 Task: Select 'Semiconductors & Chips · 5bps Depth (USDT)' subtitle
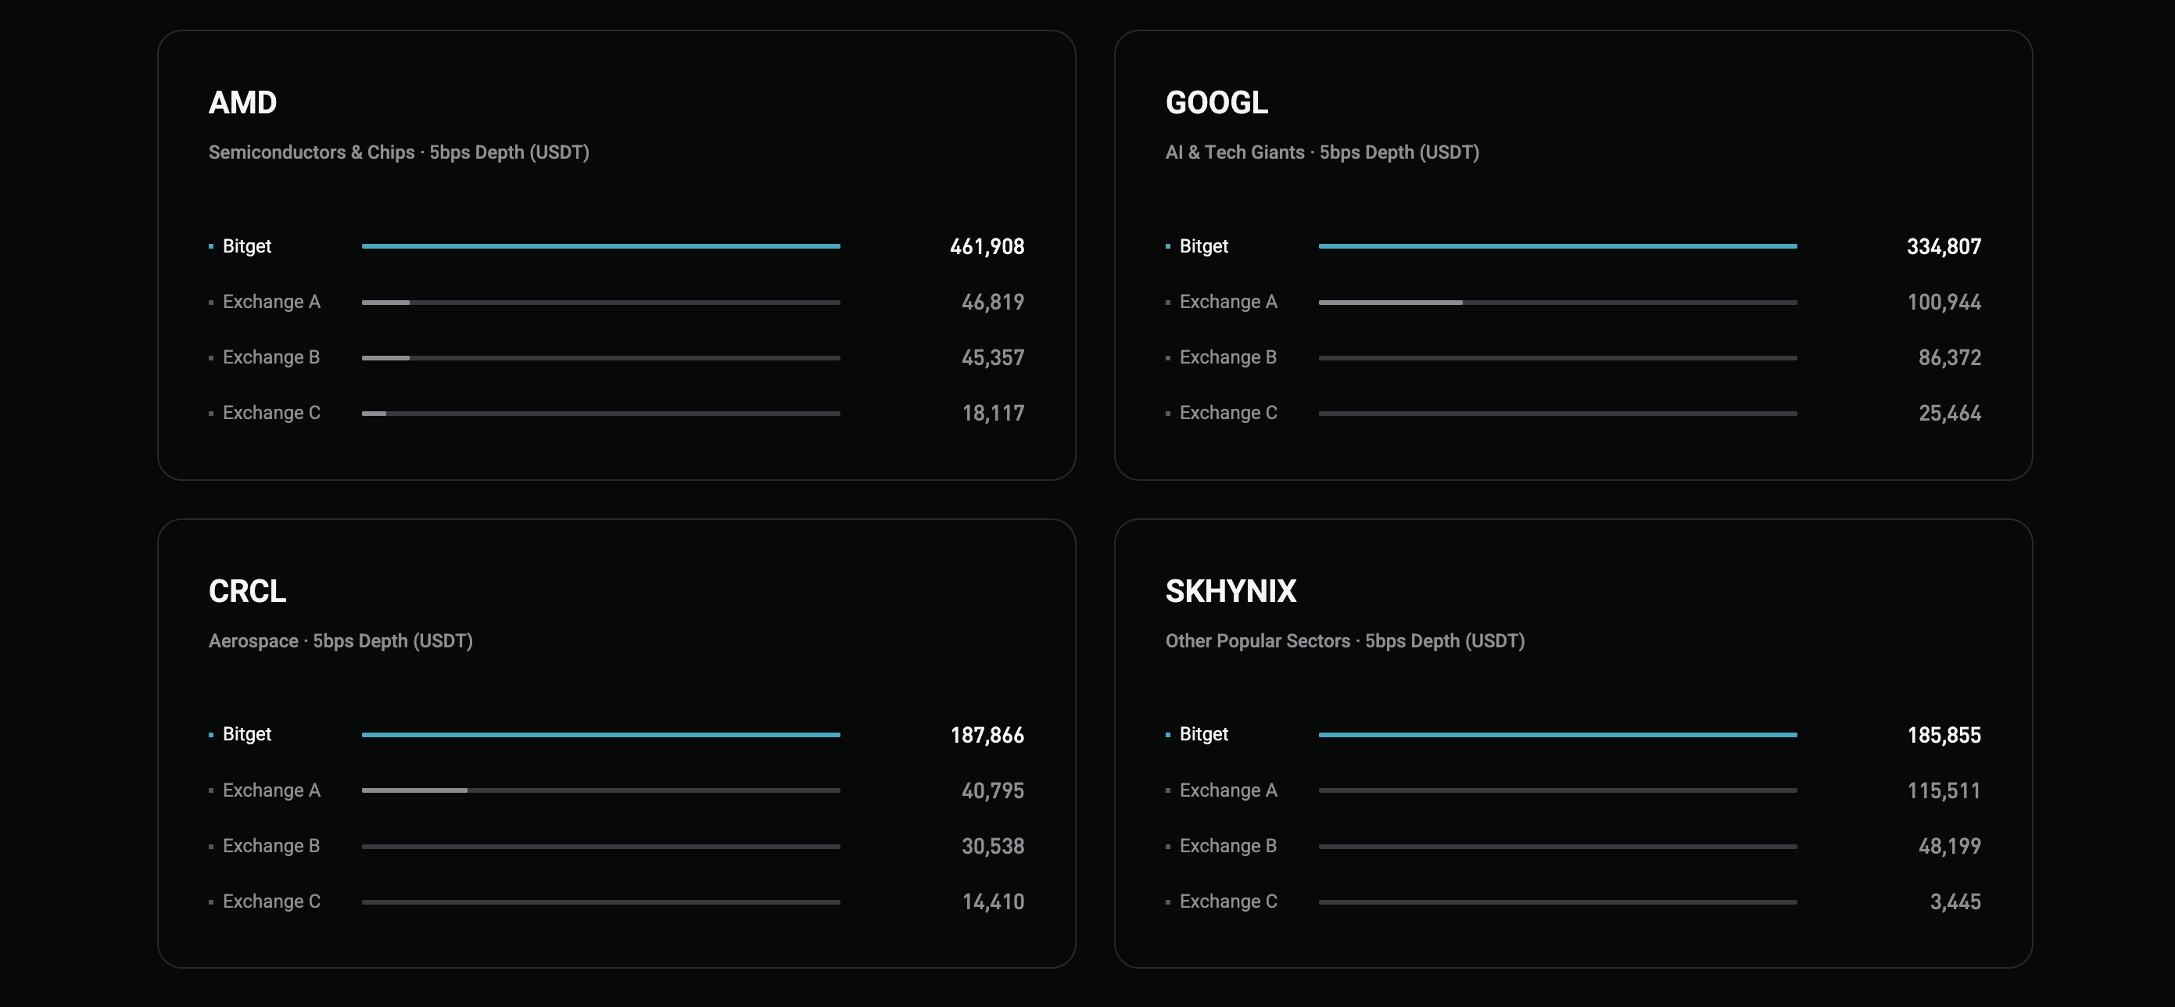[399, 152]
